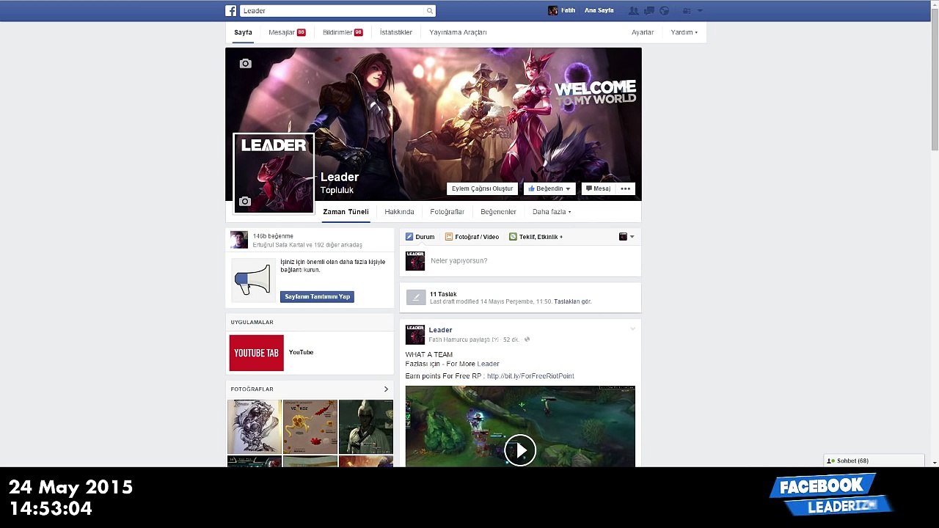939x528 pixels.
Task: Click the search box containing Leader
Action: 337,11
